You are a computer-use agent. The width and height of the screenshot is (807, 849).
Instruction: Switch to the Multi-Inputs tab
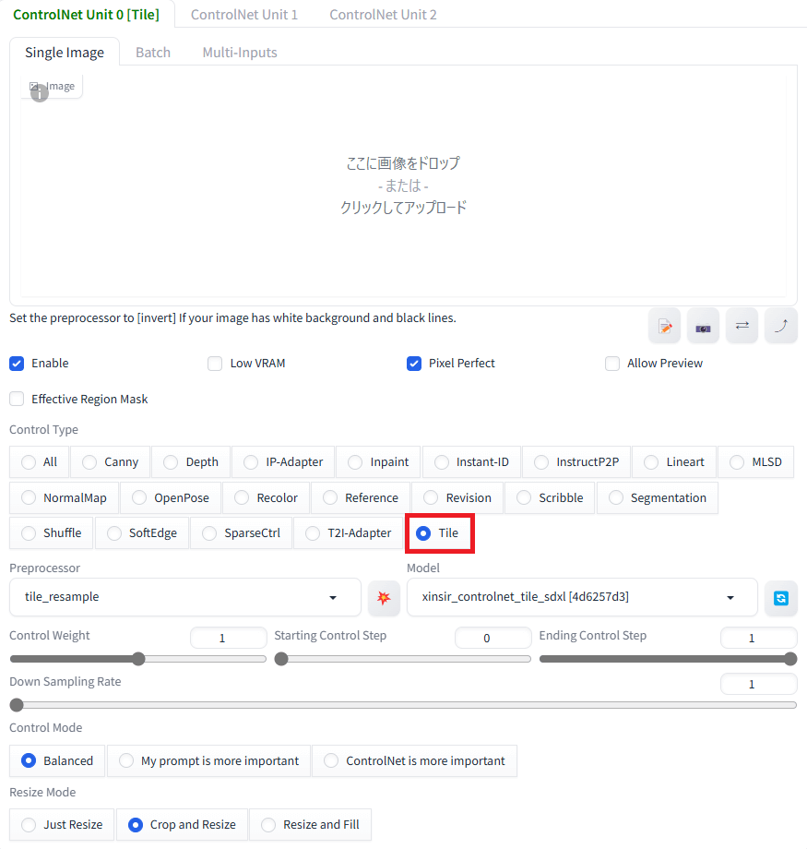pos(240,53)
